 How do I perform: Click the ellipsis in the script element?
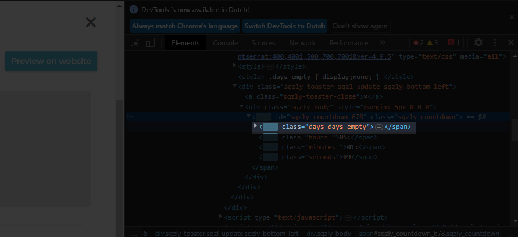(x=348, y=217)
